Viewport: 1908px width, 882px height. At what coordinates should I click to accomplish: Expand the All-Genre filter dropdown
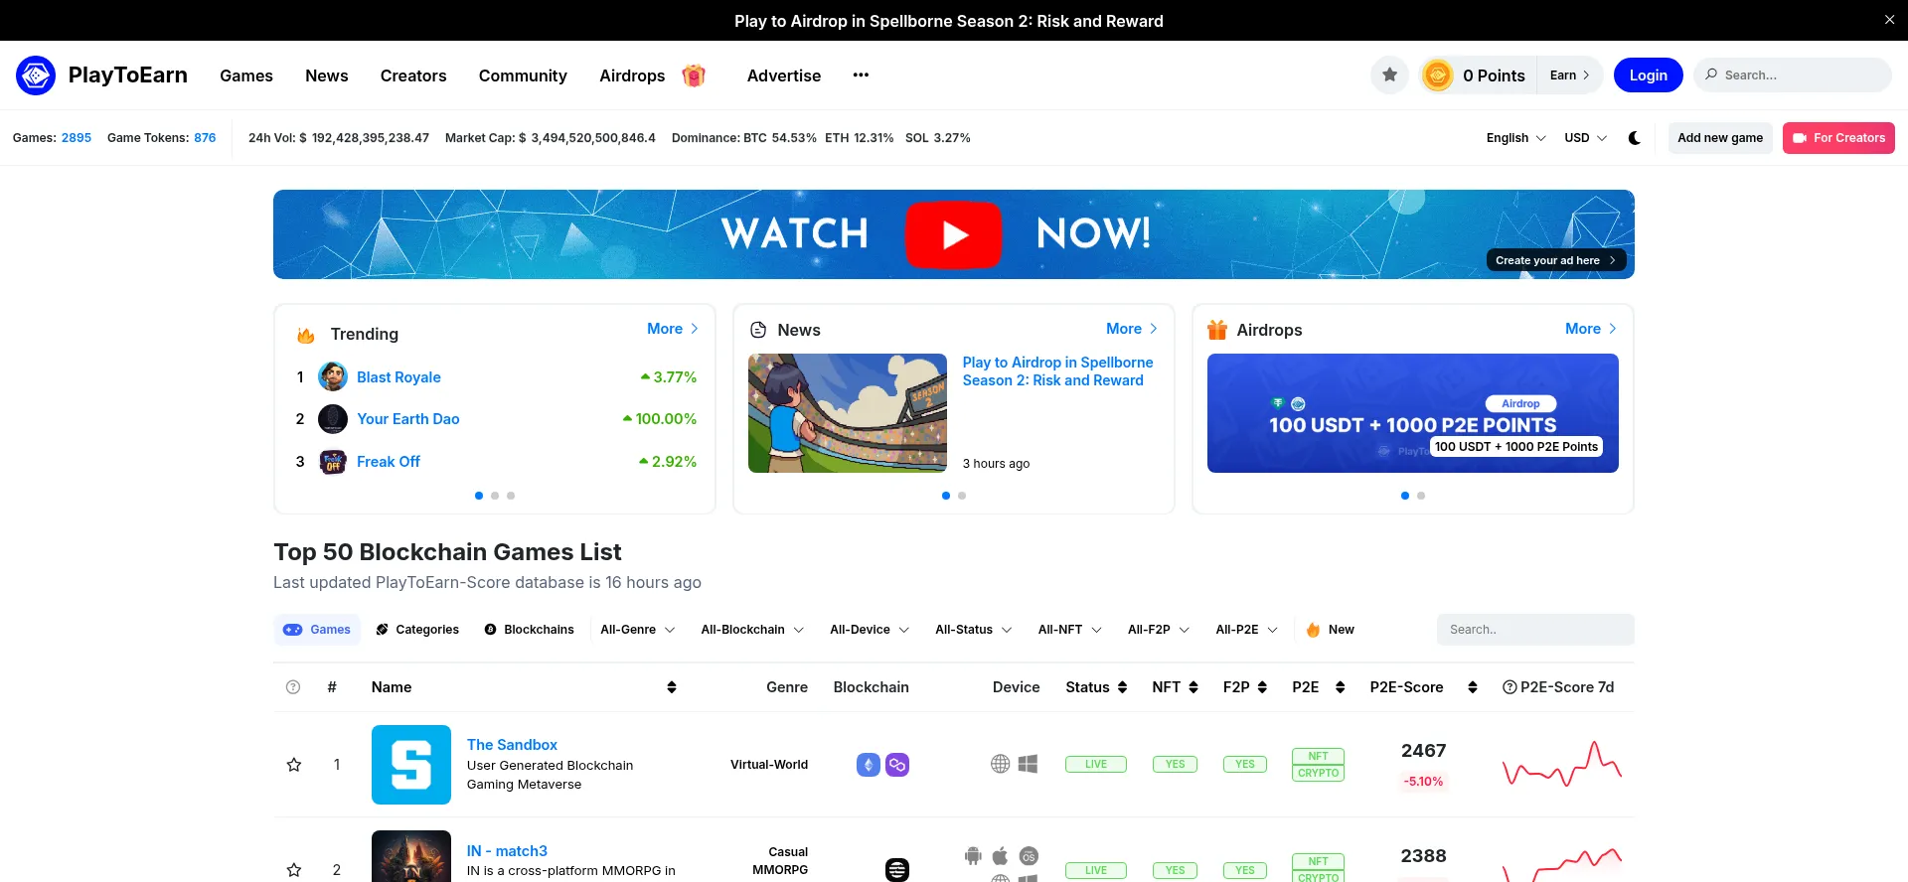[x=637, y=630]
